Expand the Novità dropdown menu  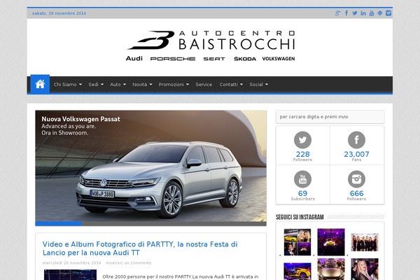click(x=142, y=85)
